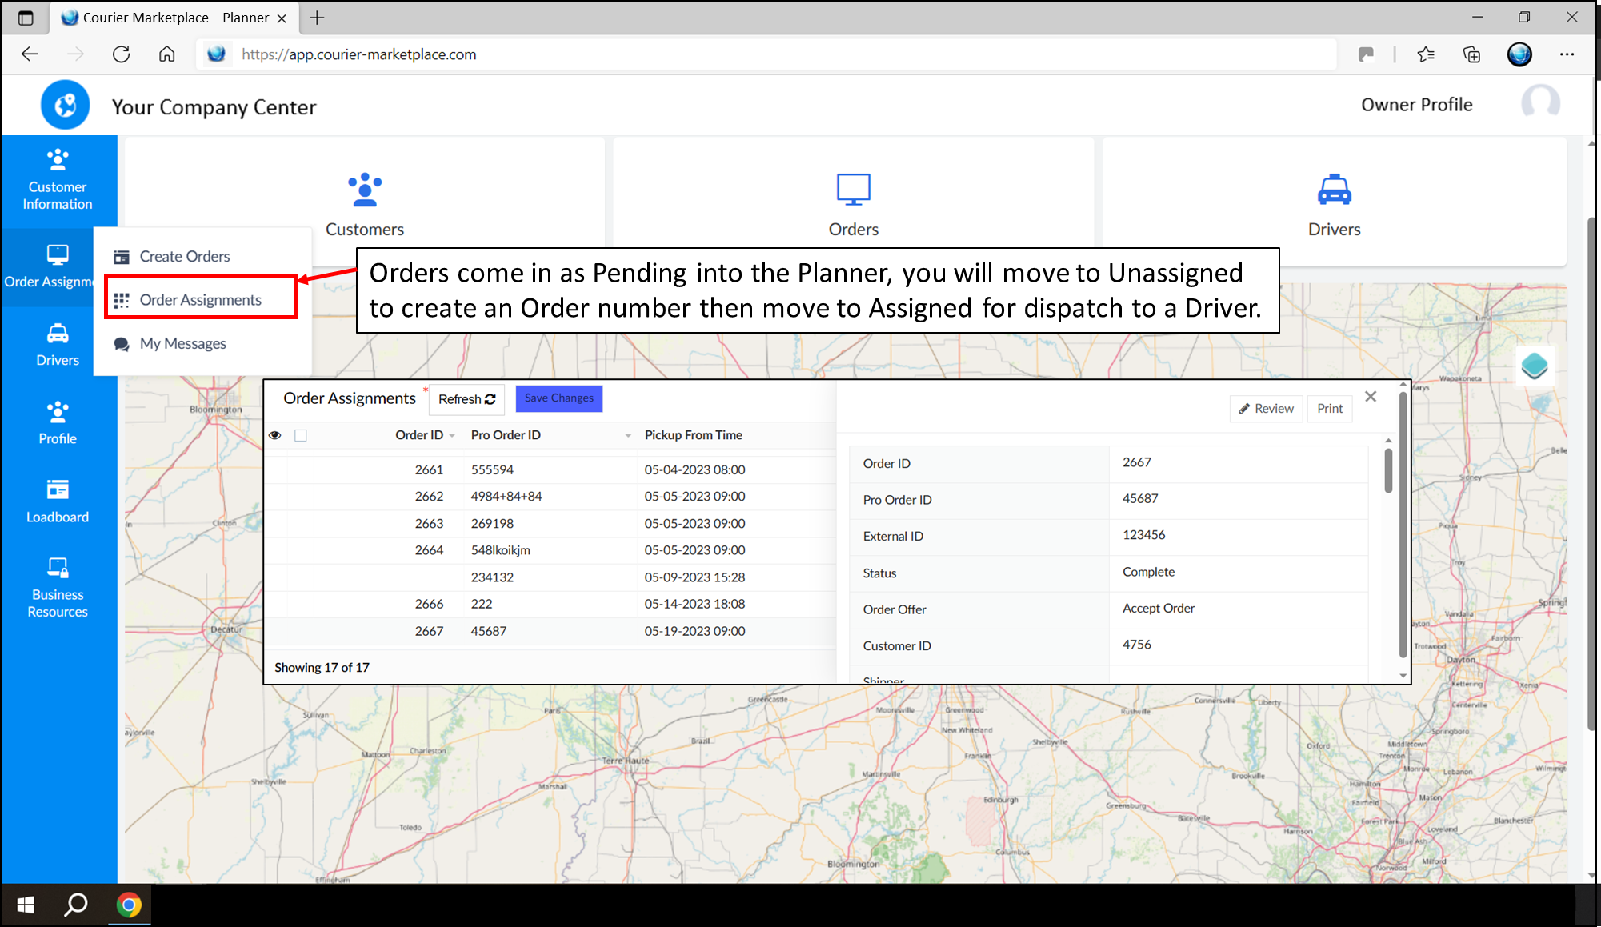Open a new browser tab
Screen dimensions: 1601x927
click(318, 18)
